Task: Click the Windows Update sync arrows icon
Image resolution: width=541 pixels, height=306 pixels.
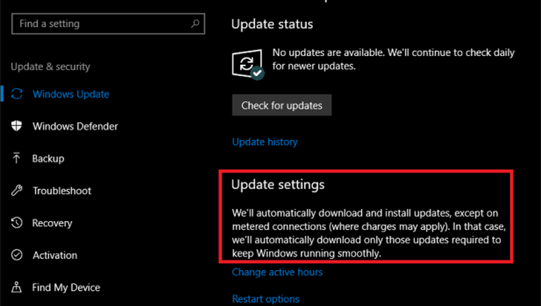Action: (17, 94)
